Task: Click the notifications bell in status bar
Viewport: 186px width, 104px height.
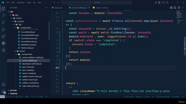Action: coord(183,97)
